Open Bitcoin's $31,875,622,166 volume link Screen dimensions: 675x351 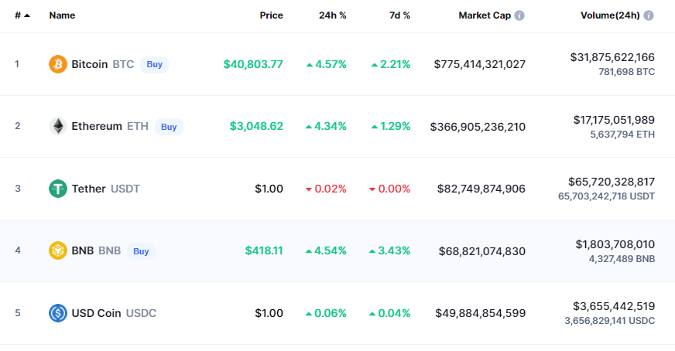click(612, 57)
